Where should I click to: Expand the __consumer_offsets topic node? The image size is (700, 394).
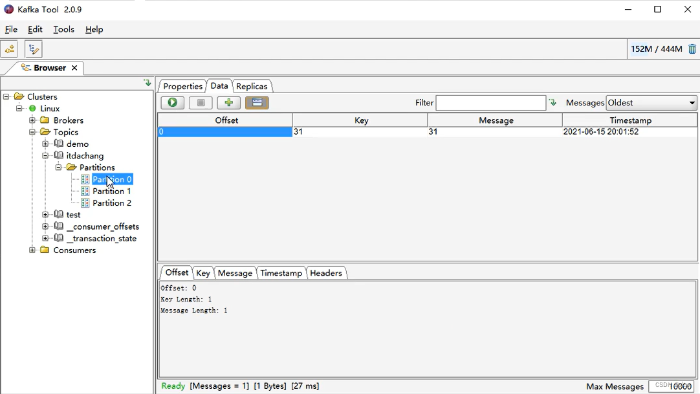click(45, 226)
